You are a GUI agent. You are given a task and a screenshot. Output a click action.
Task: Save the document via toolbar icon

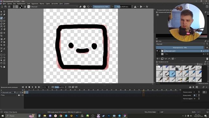click(x=9, y=7)
